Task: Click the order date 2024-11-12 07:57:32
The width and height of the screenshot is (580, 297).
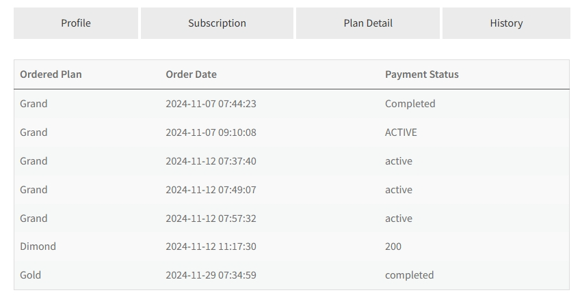Action: [x=211, y=218]
